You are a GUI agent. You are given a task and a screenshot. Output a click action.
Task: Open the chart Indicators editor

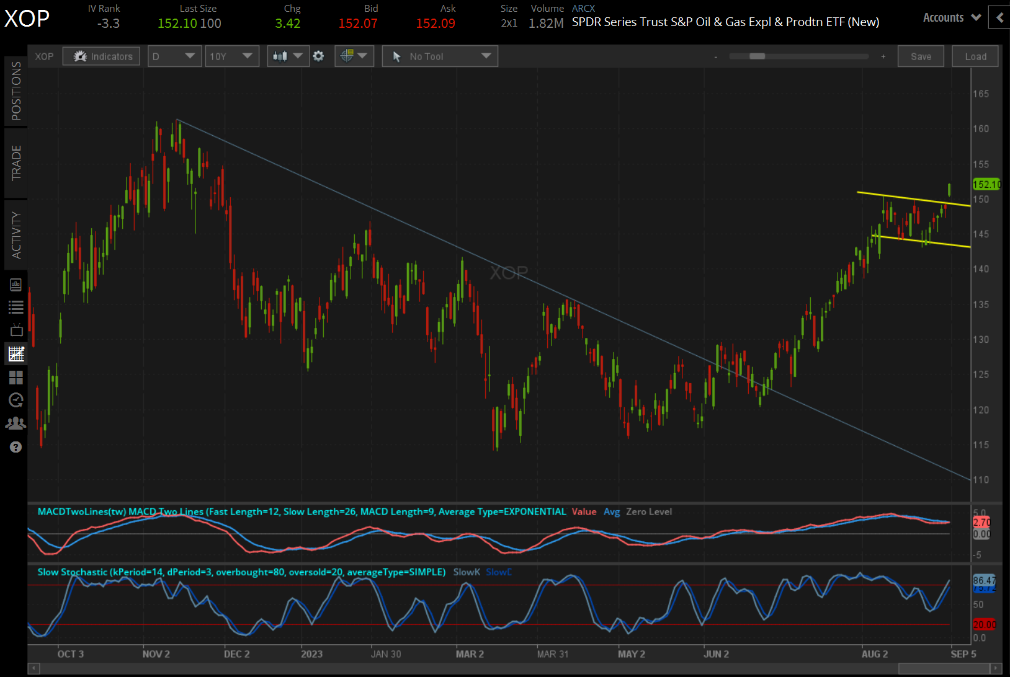pos(101,56)
